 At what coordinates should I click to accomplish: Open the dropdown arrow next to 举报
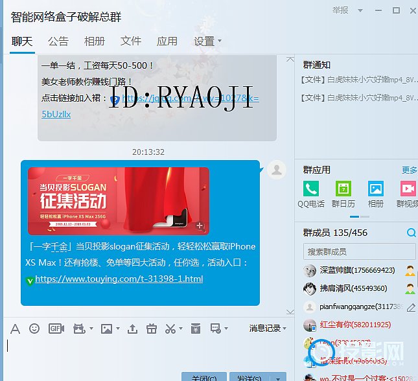click(360, 10)
